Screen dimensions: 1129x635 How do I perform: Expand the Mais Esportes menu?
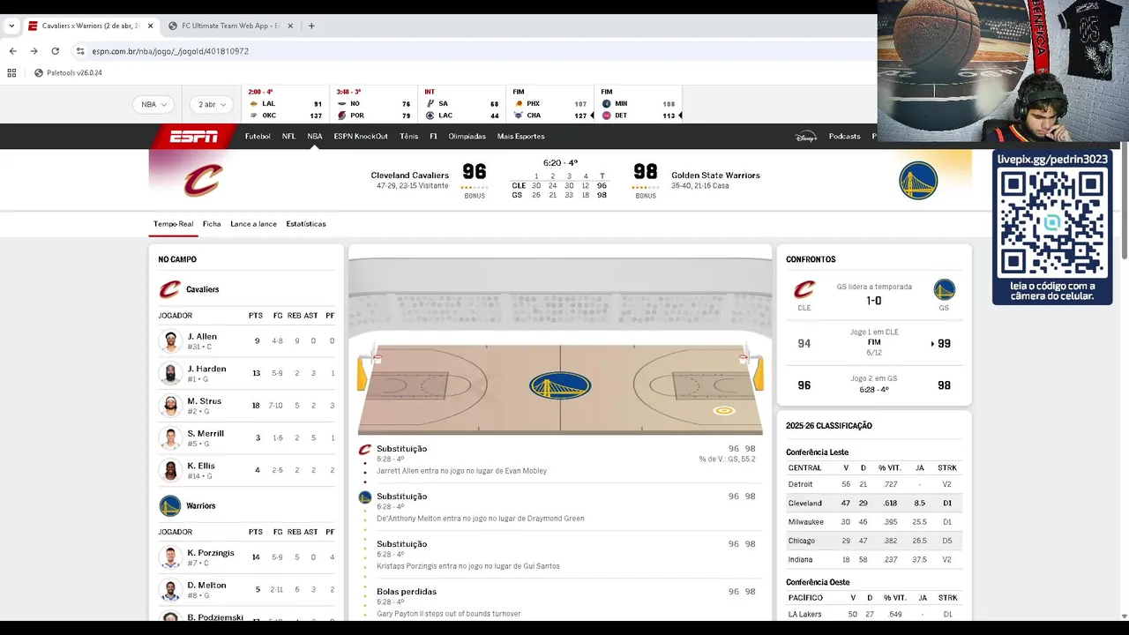tap(520, 137)
